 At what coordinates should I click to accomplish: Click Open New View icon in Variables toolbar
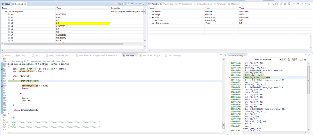click(x=294, y=4)
